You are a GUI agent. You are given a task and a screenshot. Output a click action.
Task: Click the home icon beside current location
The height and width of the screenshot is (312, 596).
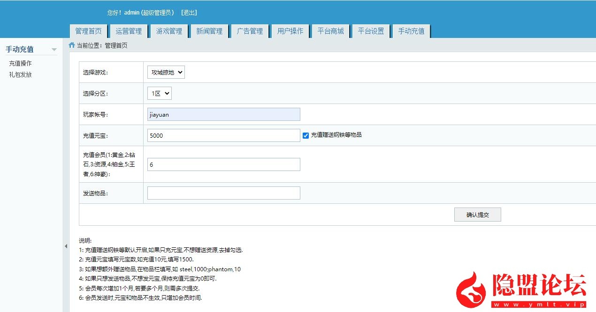(x=72, y=45)
